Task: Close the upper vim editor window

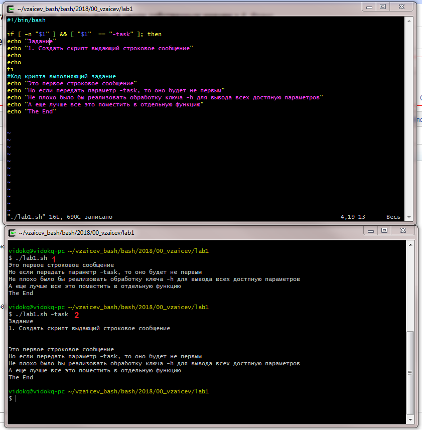Action: pos(401,7)
